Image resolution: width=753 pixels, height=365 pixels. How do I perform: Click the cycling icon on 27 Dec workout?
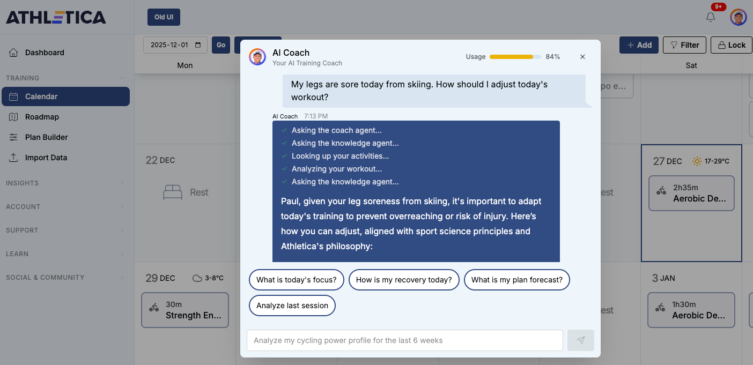click(661, 190)
